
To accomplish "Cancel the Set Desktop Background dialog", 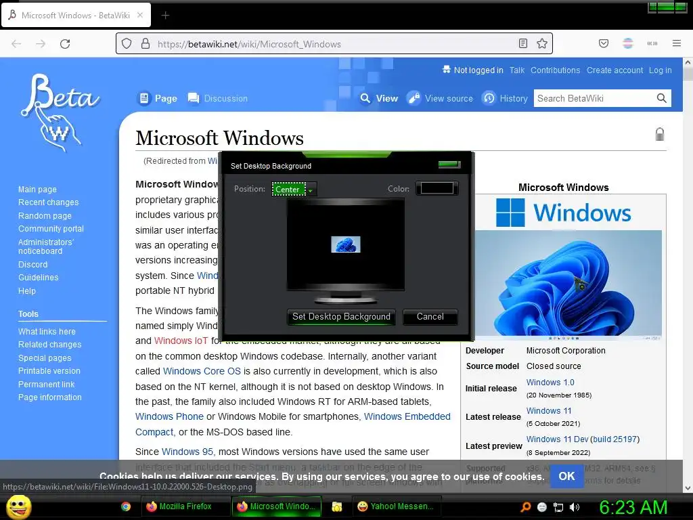I will [x=430, y=317].
